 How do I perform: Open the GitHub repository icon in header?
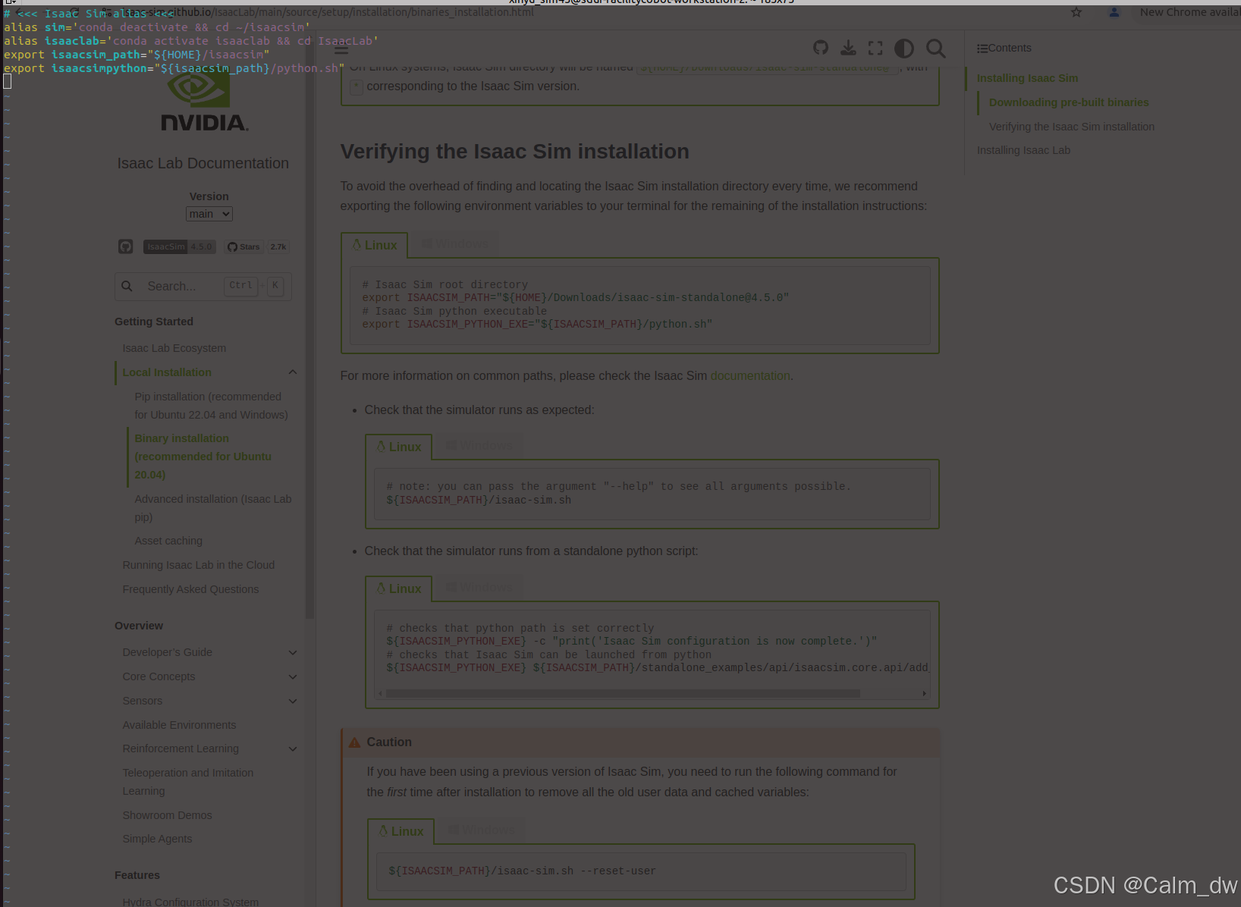[x=821, y=48]
